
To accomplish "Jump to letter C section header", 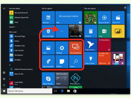I will point(10,79).
